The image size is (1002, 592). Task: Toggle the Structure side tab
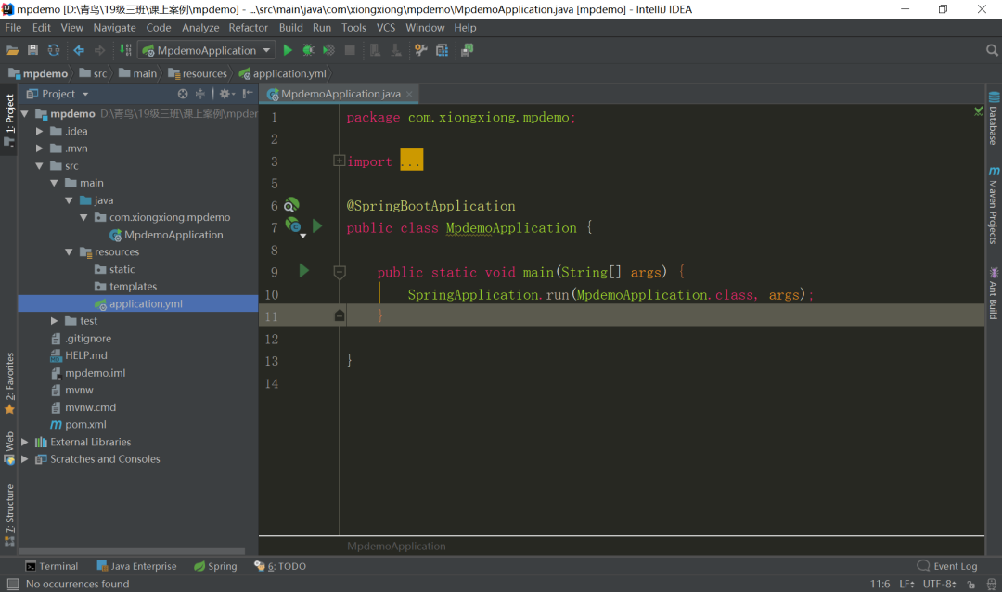[9, 515]
